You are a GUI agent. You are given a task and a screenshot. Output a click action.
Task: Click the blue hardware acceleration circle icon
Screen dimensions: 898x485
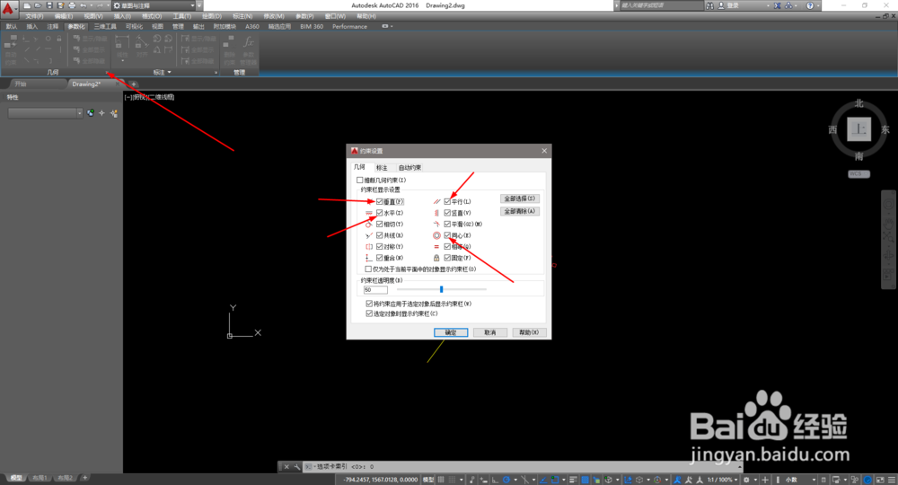[x=867, y=480]
